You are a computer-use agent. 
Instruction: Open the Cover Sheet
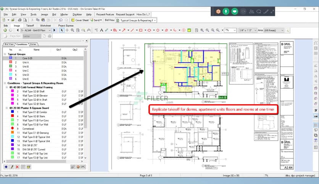click(82, 20)
